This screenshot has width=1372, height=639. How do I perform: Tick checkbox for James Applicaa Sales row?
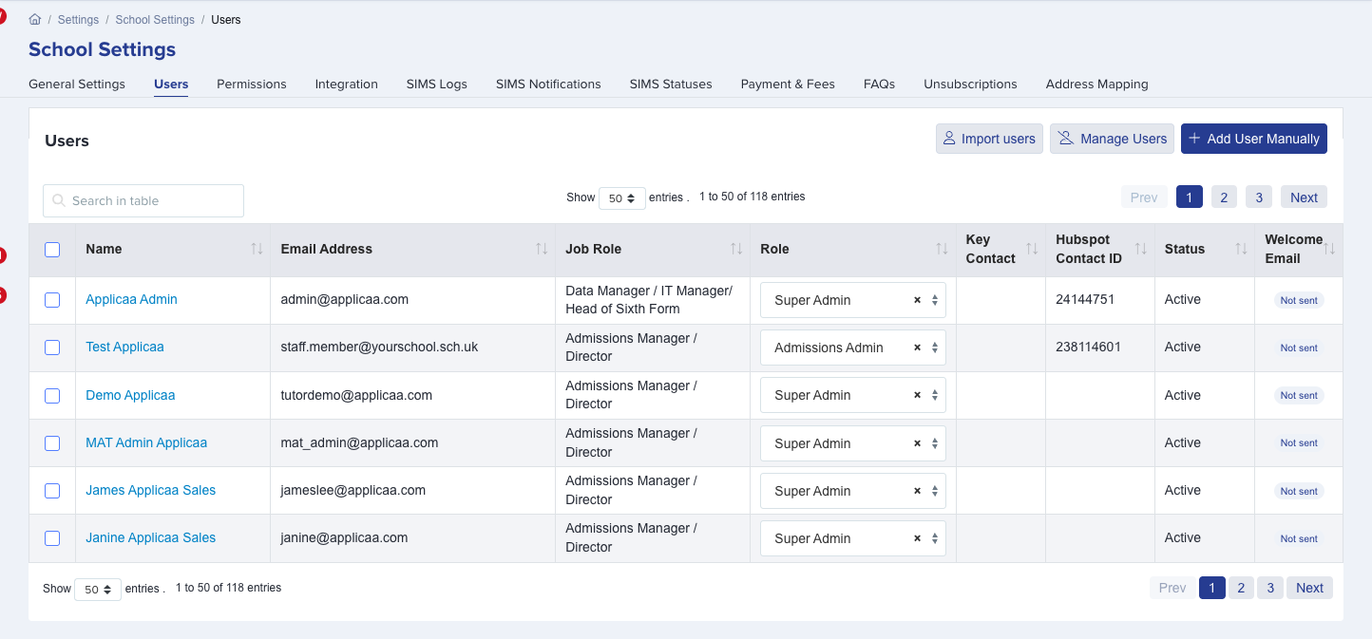click(x=52, y=490)
